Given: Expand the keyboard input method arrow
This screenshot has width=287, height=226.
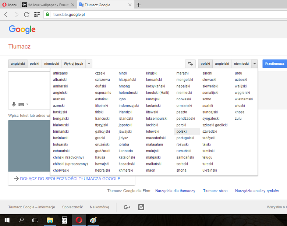Looking at the screenshot, I should pyautogui.click(x=27, y=104).
